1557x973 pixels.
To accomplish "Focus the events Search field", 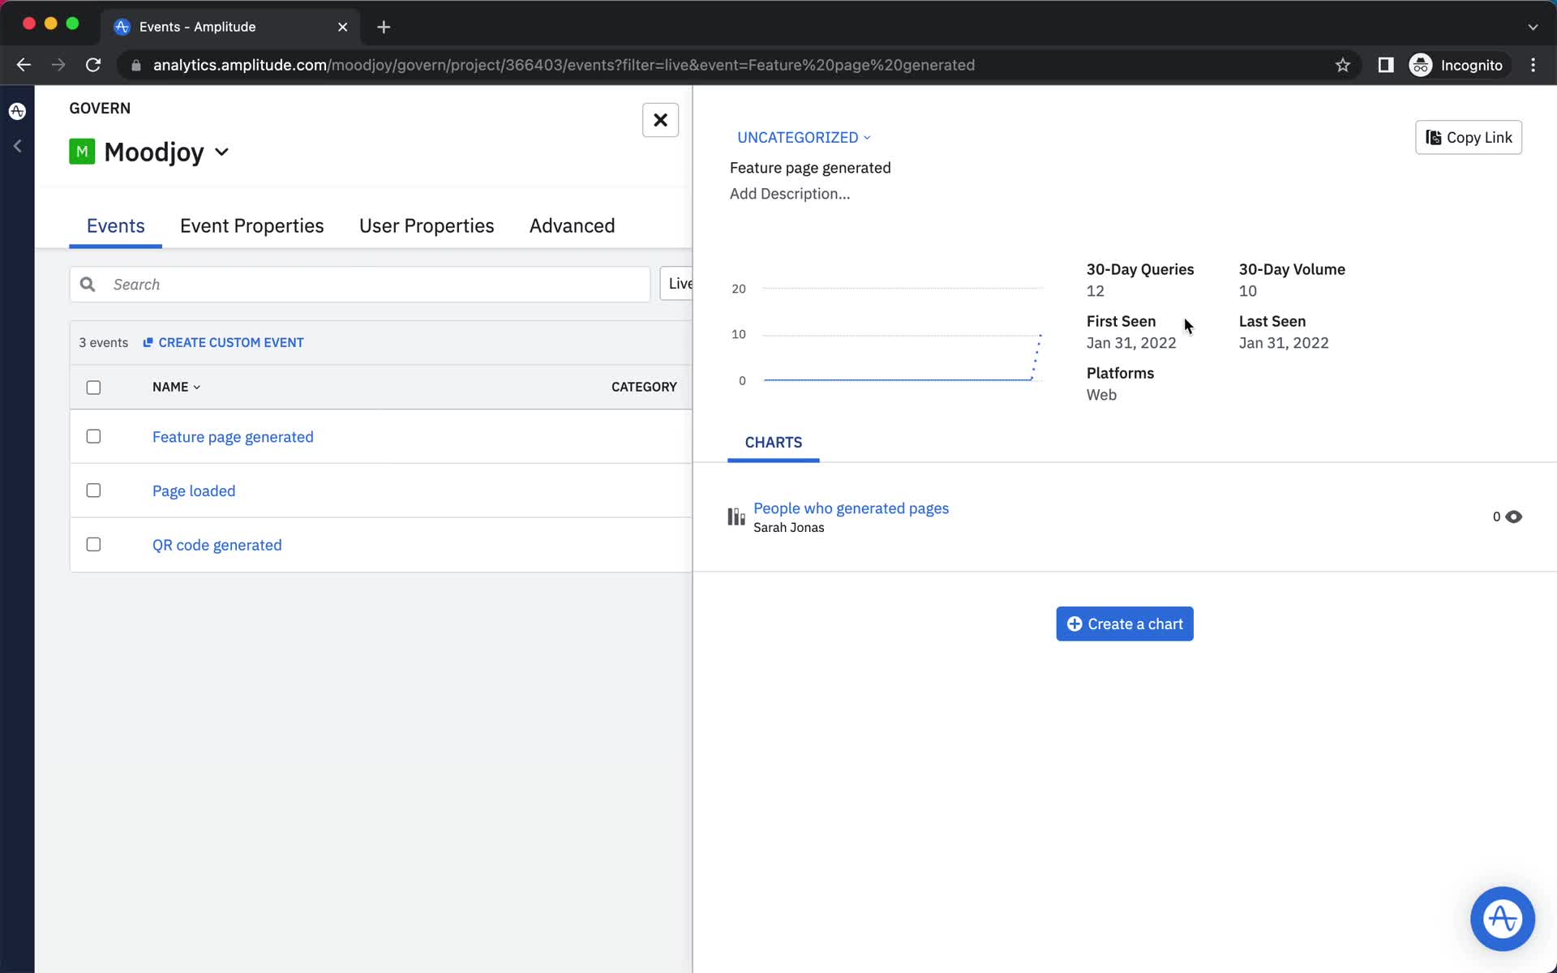I will pos(360,285).
